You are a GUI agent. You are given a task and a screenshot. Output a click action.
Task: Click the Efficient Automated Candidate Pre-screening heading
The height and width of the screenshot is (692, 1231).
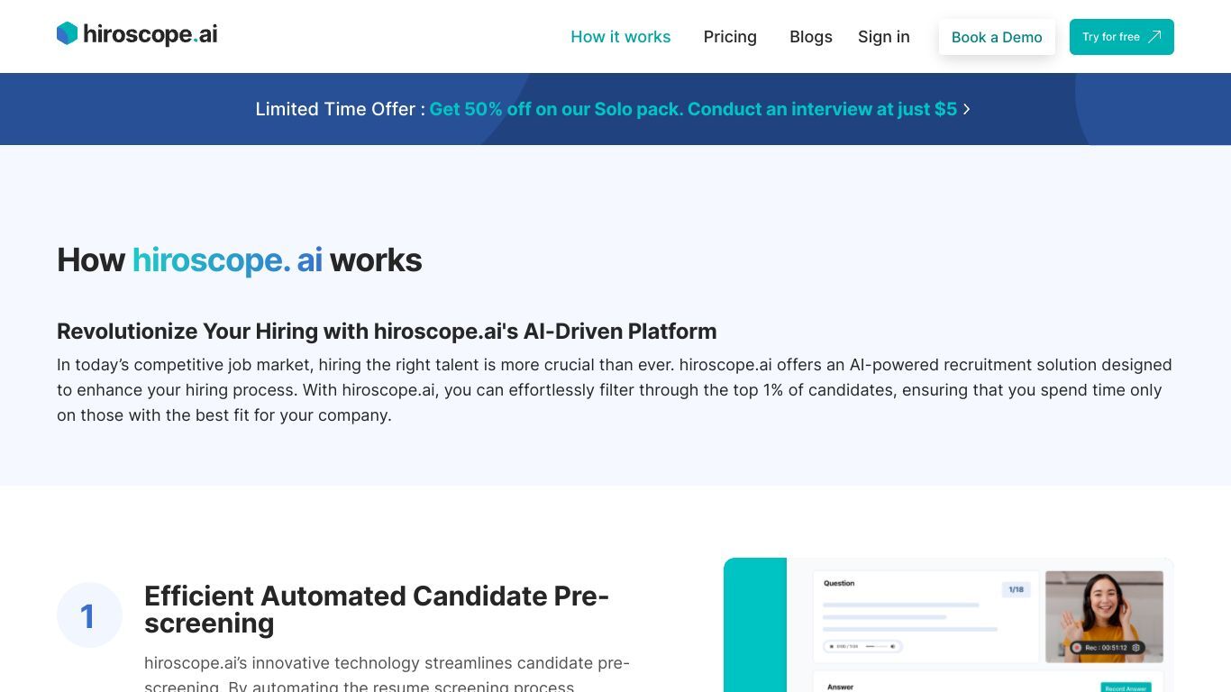(377, 609)
